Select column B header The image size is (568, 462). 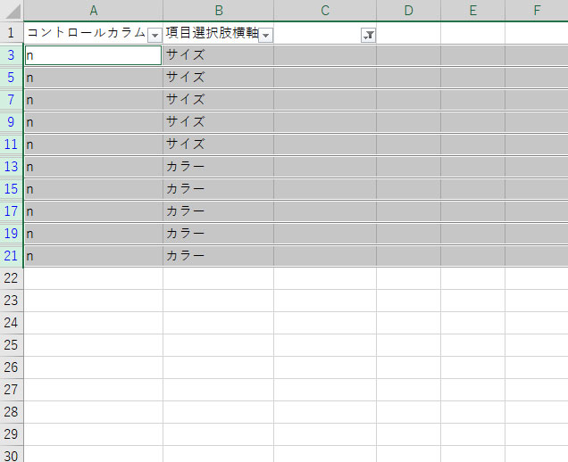coord(218,10)
